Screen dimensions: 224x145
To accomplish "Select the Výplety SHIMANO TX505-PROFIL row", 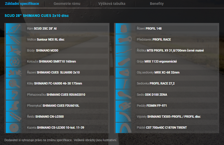I will pyautogui.click(x=177, y=117).
